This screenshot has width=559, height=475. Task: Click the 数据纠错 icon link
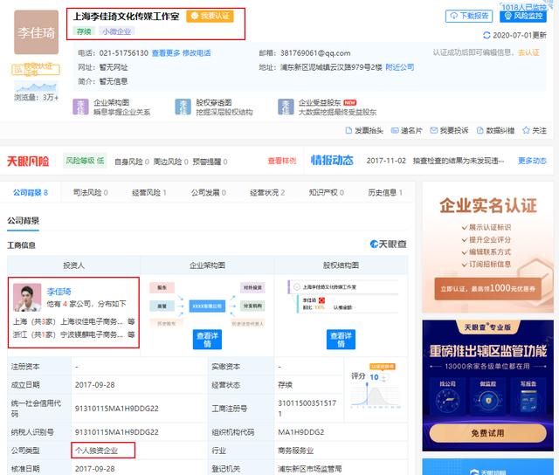point(495,130)
